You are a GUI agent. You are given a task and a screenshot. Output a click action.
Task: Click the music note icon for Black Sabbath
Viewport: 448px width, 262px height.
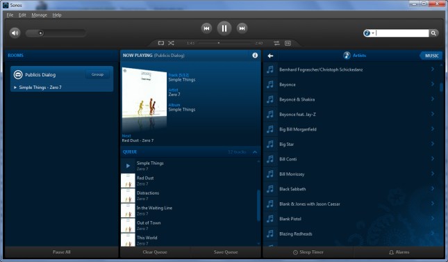pos(270,189)
